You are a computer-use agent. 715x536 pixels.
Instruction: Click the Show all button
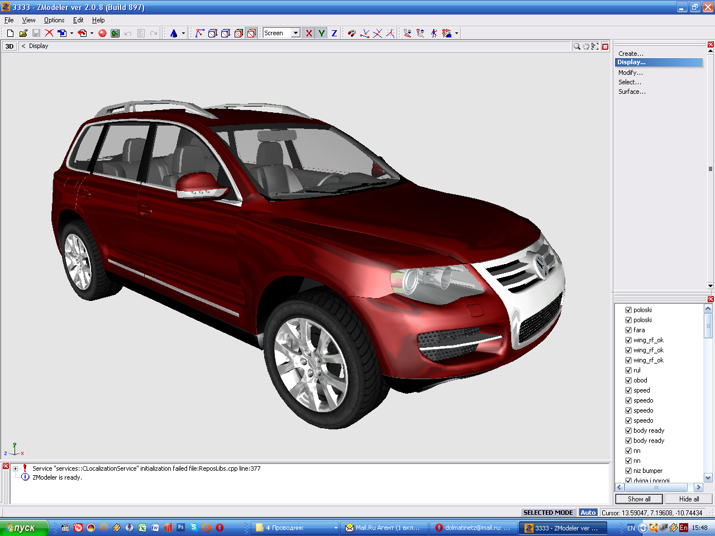pos(639,499)
